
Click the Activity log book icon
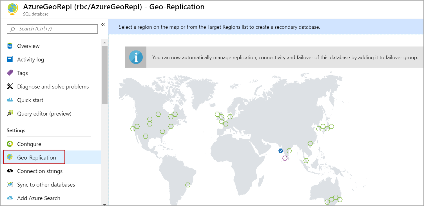point(10,59)
